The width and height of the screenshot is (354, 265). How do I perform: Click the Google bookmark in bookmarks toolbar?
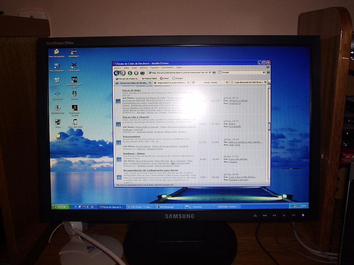coord(177,78)
